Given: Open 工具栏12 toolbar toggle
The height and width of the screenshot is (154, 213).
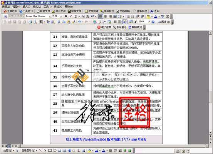Looking at the screenshot, I should [x=11, y=11].
